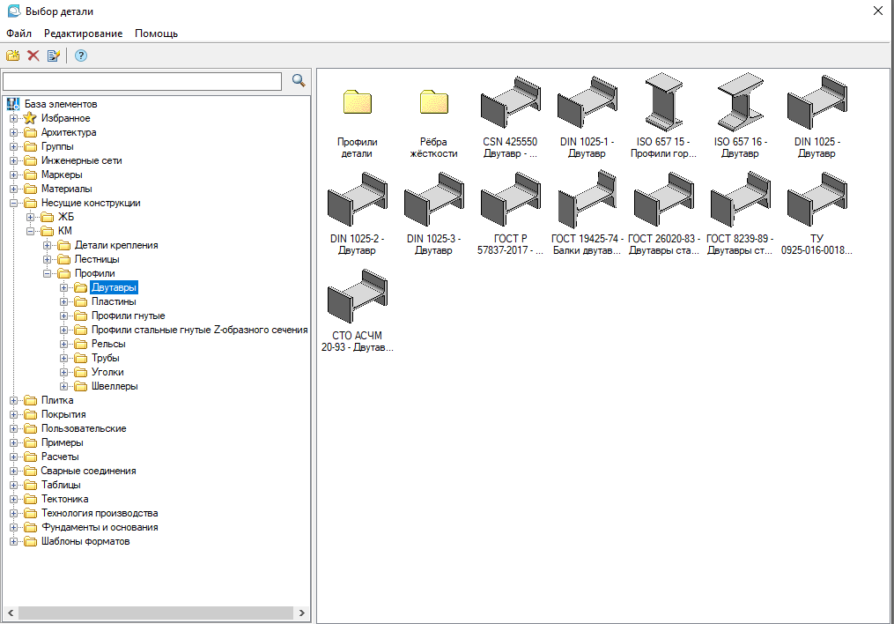Open the Файл menu
894x624 pixels.
(18, 33)
